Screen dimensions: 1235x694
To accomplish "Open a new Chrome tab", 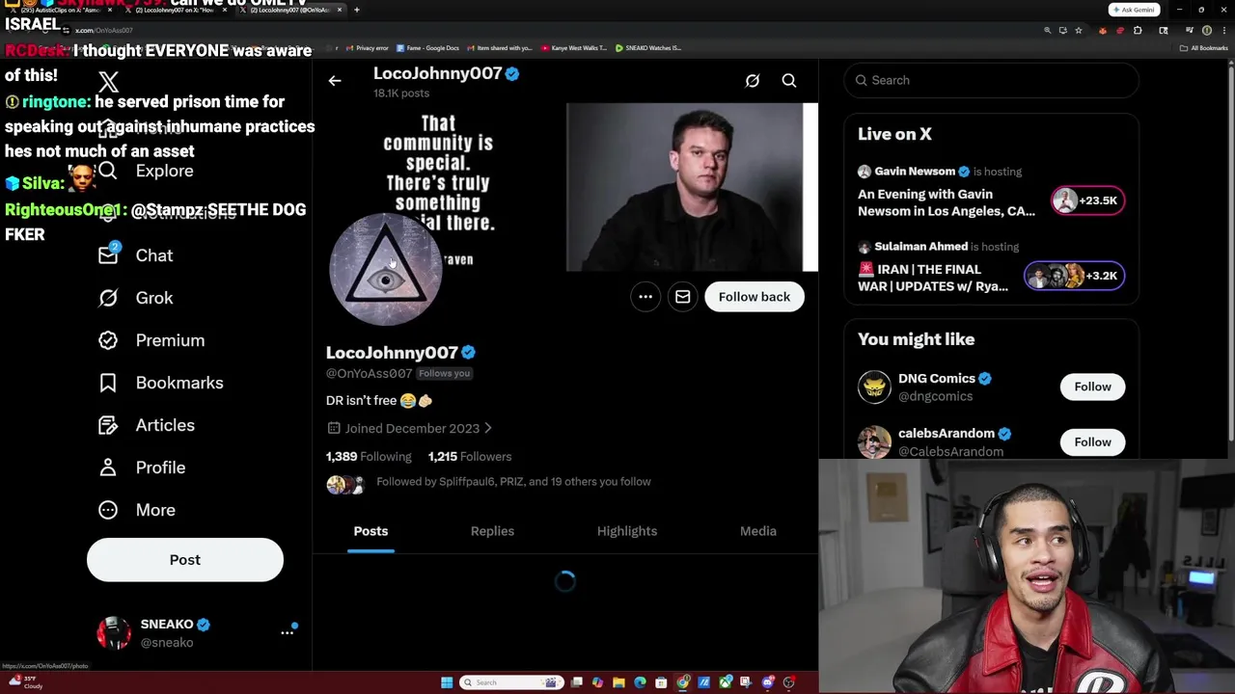I will click(x=356, y=10).
